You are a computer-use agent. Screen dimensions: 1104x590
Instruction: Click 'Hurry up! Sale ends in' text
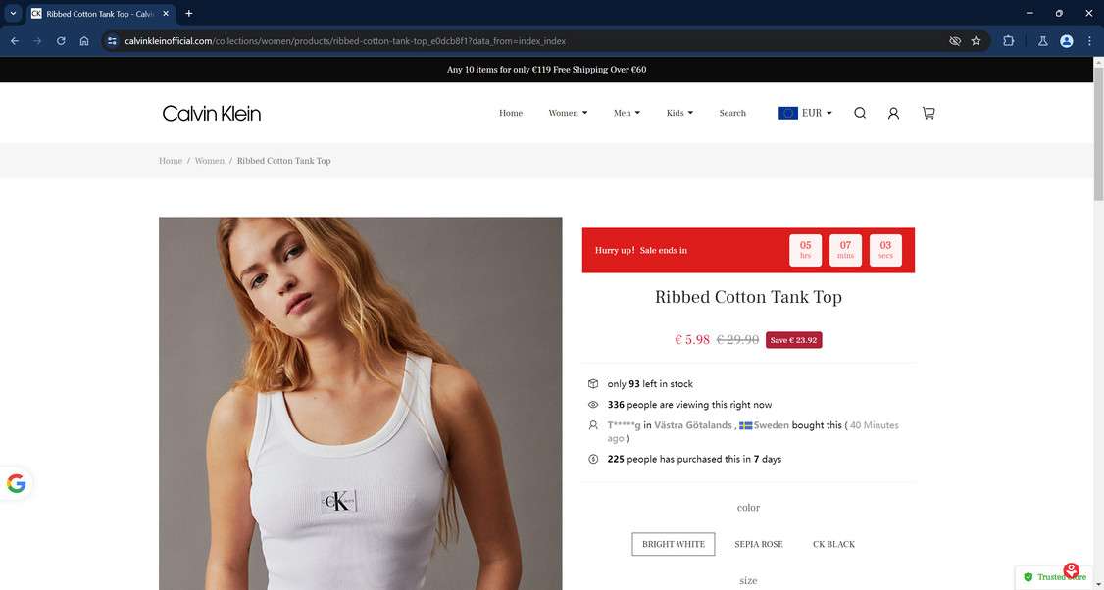(x=640, y=250)
